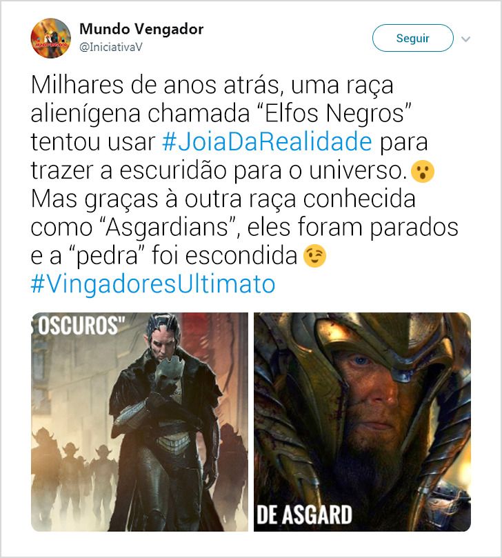Open the #JoiaDaRealidade hashtag
The height and width of the screenshot is (558, 502).
pos(267,141)
